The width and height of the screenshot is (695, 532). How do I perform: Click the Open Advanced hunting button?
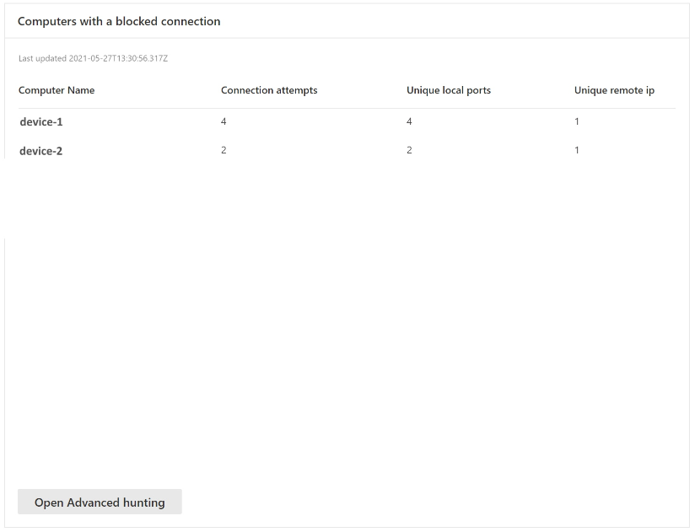[x=100, y=502]
